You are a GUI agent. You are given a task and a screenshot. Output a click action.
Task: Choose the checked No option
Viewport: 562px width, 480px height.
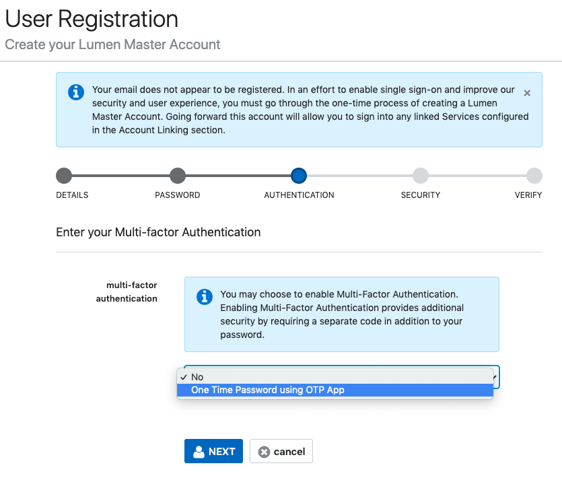[x=335, y=377]
